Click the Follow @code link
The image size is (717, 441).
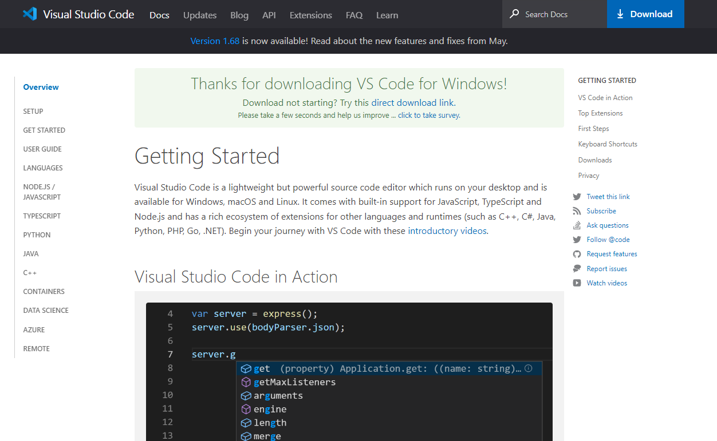608,240
